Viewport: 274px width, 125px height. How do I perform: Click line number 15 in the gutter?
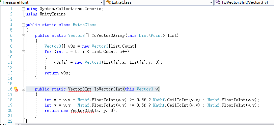10,84
